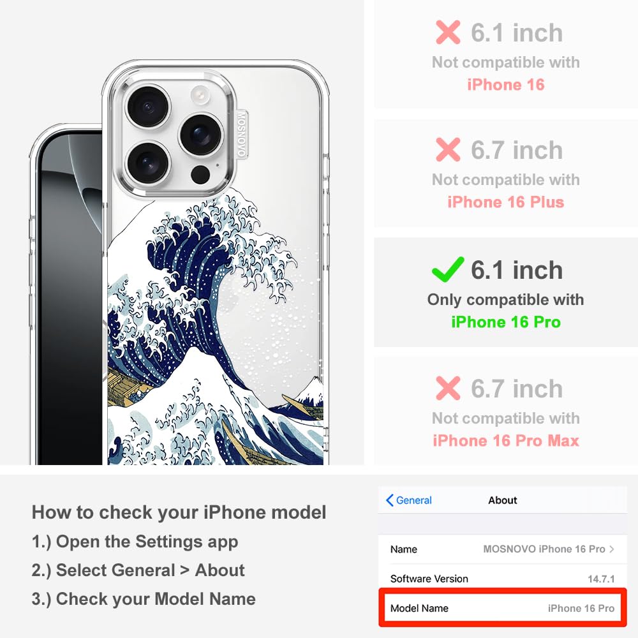Image resolution: width=638 pixels, height=638 pixels.
Task: Click the red X beside iPhone 16 Plus
Action: 448,149
